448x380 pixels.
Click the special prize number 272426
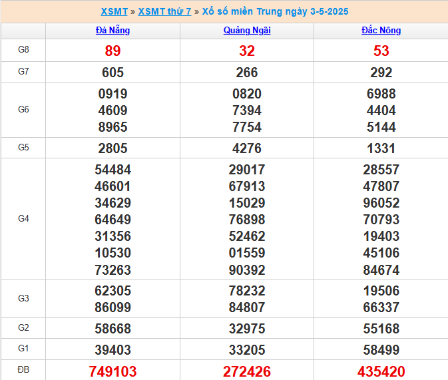click(247, 371)
